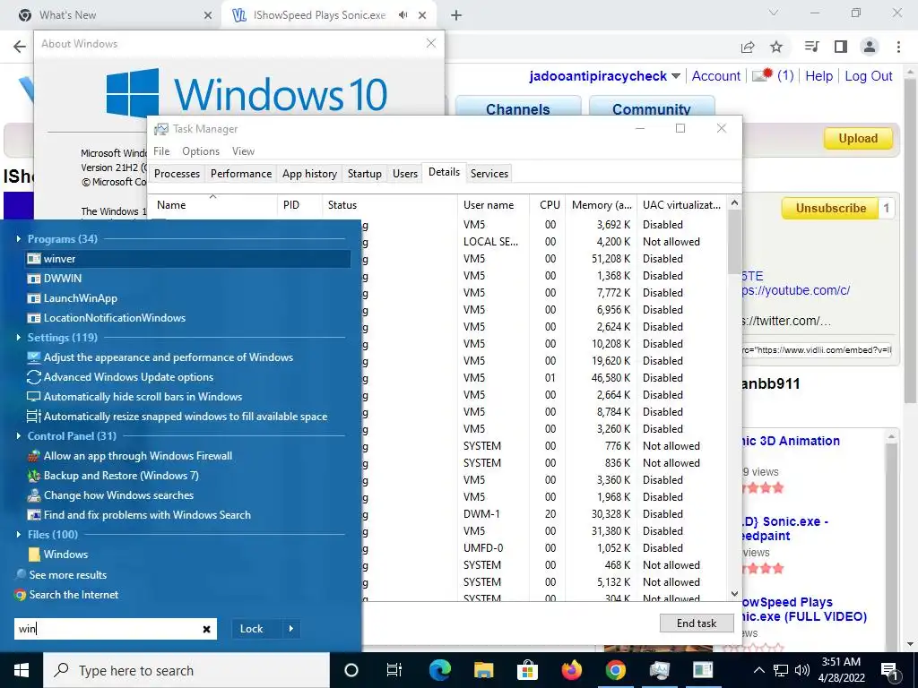This screenshot has width=918, height=688.
Task: Open Task Manager Options menu
Action: point(201,150)
